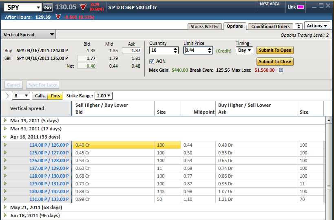Click the 0.87 midpoint cell
Screen dimensions: 334x220
coord(198,184)
